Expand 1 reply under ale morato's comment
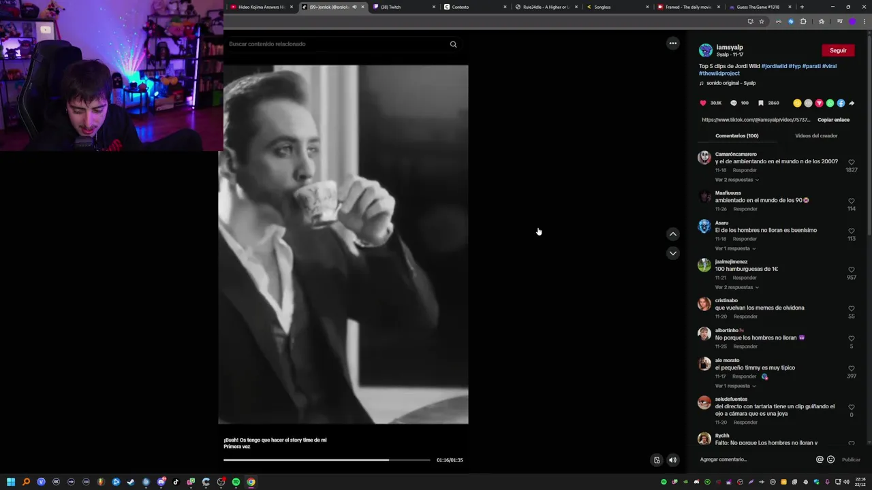 point(735,386)
